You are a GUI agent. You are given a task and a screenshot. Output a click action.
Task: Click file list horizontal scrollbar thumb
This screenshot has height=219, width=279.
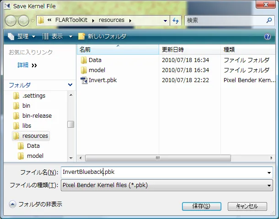pyautogui.click(x=158, y=158)
